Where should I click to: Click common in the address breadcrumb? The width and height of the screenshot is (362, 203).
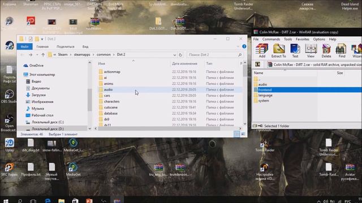tap(104, 55)
